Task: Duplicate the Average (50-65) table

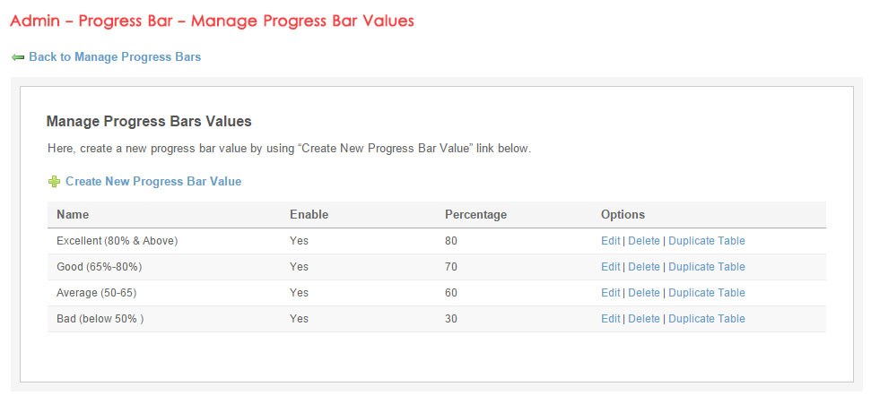Action: click(707, 293)
